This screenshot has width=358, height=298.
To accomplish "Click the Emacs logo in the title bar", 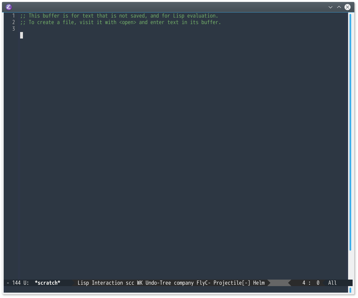I will (9, 7).
